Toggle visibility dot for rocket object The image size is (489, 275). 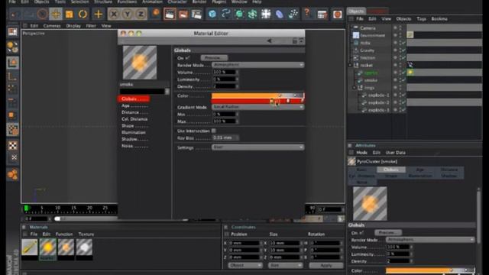395,65
